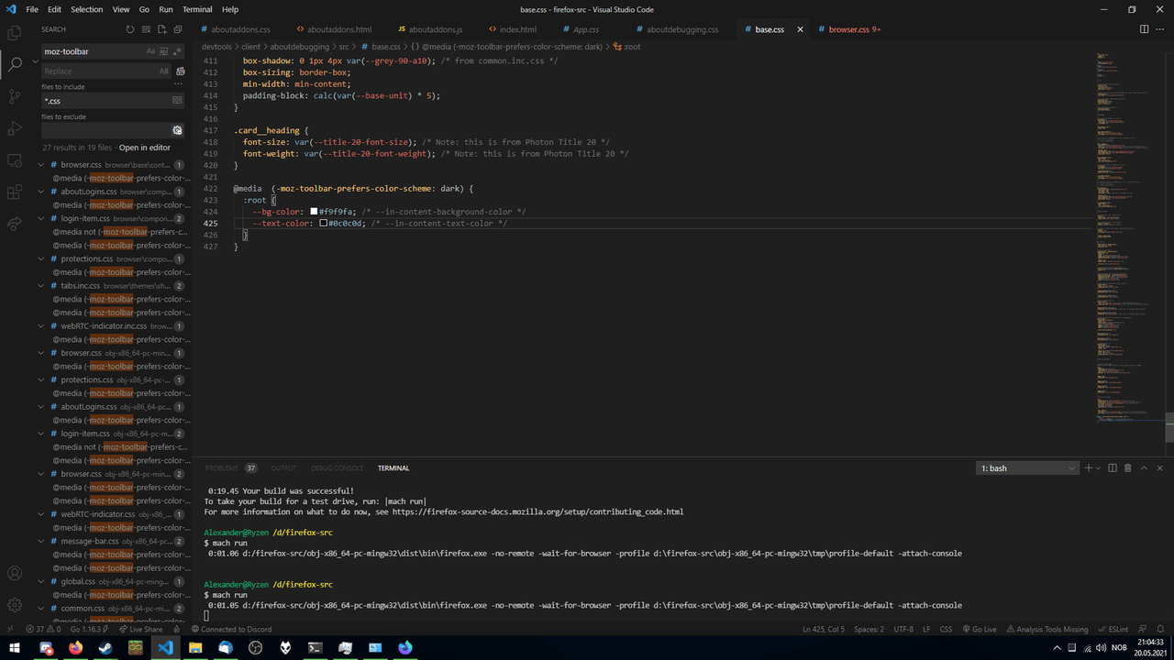Collapse global.css result group
The image size is (1174, 660).
(x=42, y=581)
